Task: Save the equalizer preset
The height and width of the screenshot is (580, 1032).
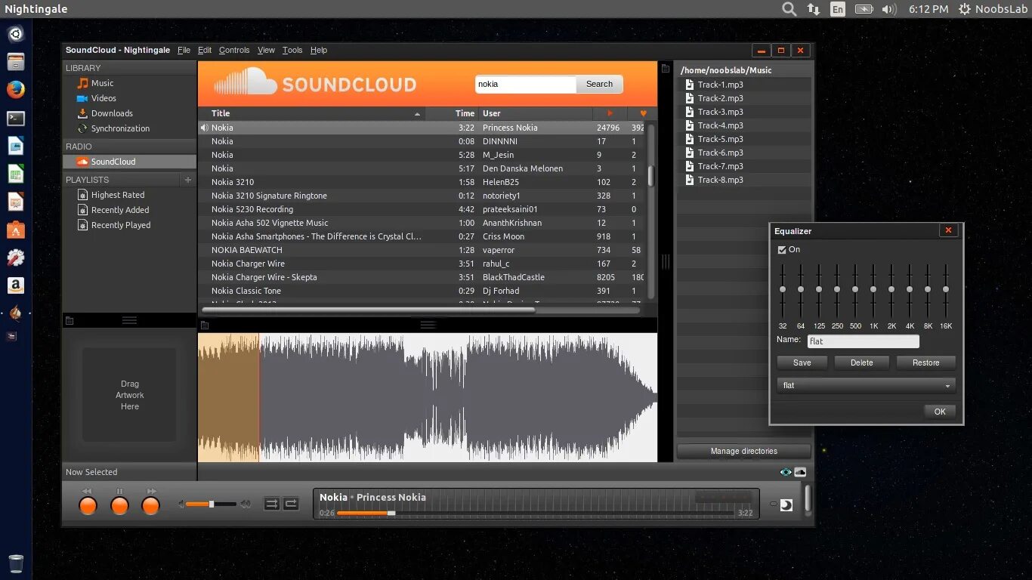Action: (x=802, y=362)
